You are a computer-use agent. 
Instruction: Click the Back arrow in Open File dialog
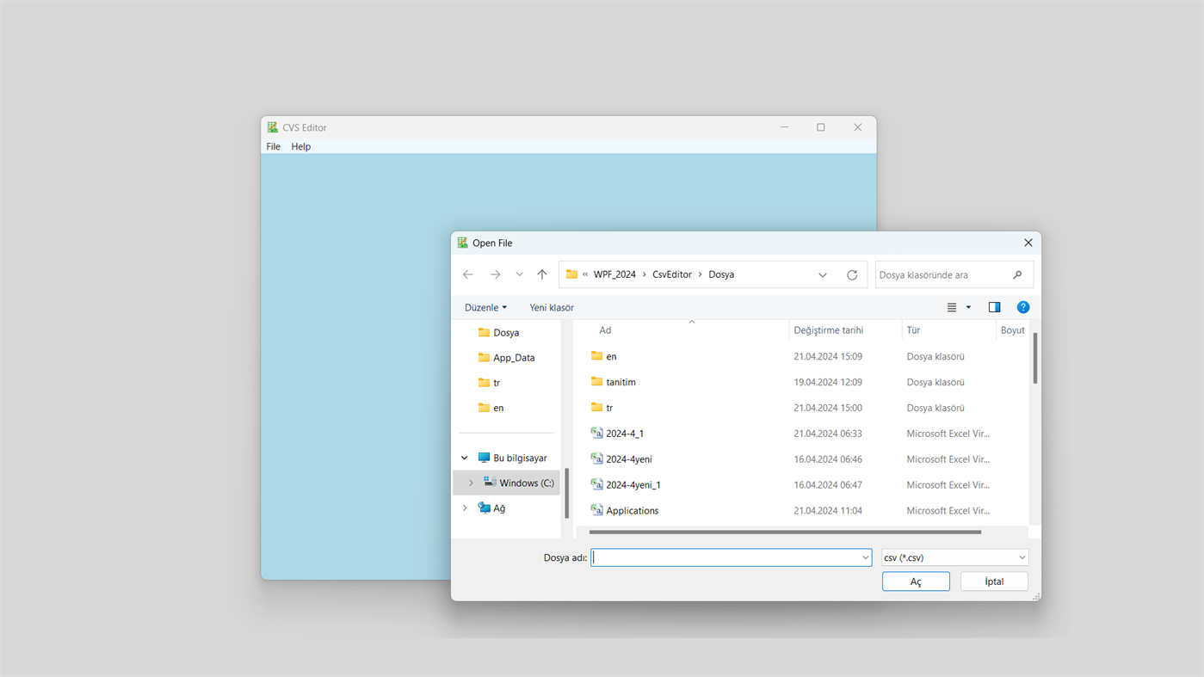(467, 274)
